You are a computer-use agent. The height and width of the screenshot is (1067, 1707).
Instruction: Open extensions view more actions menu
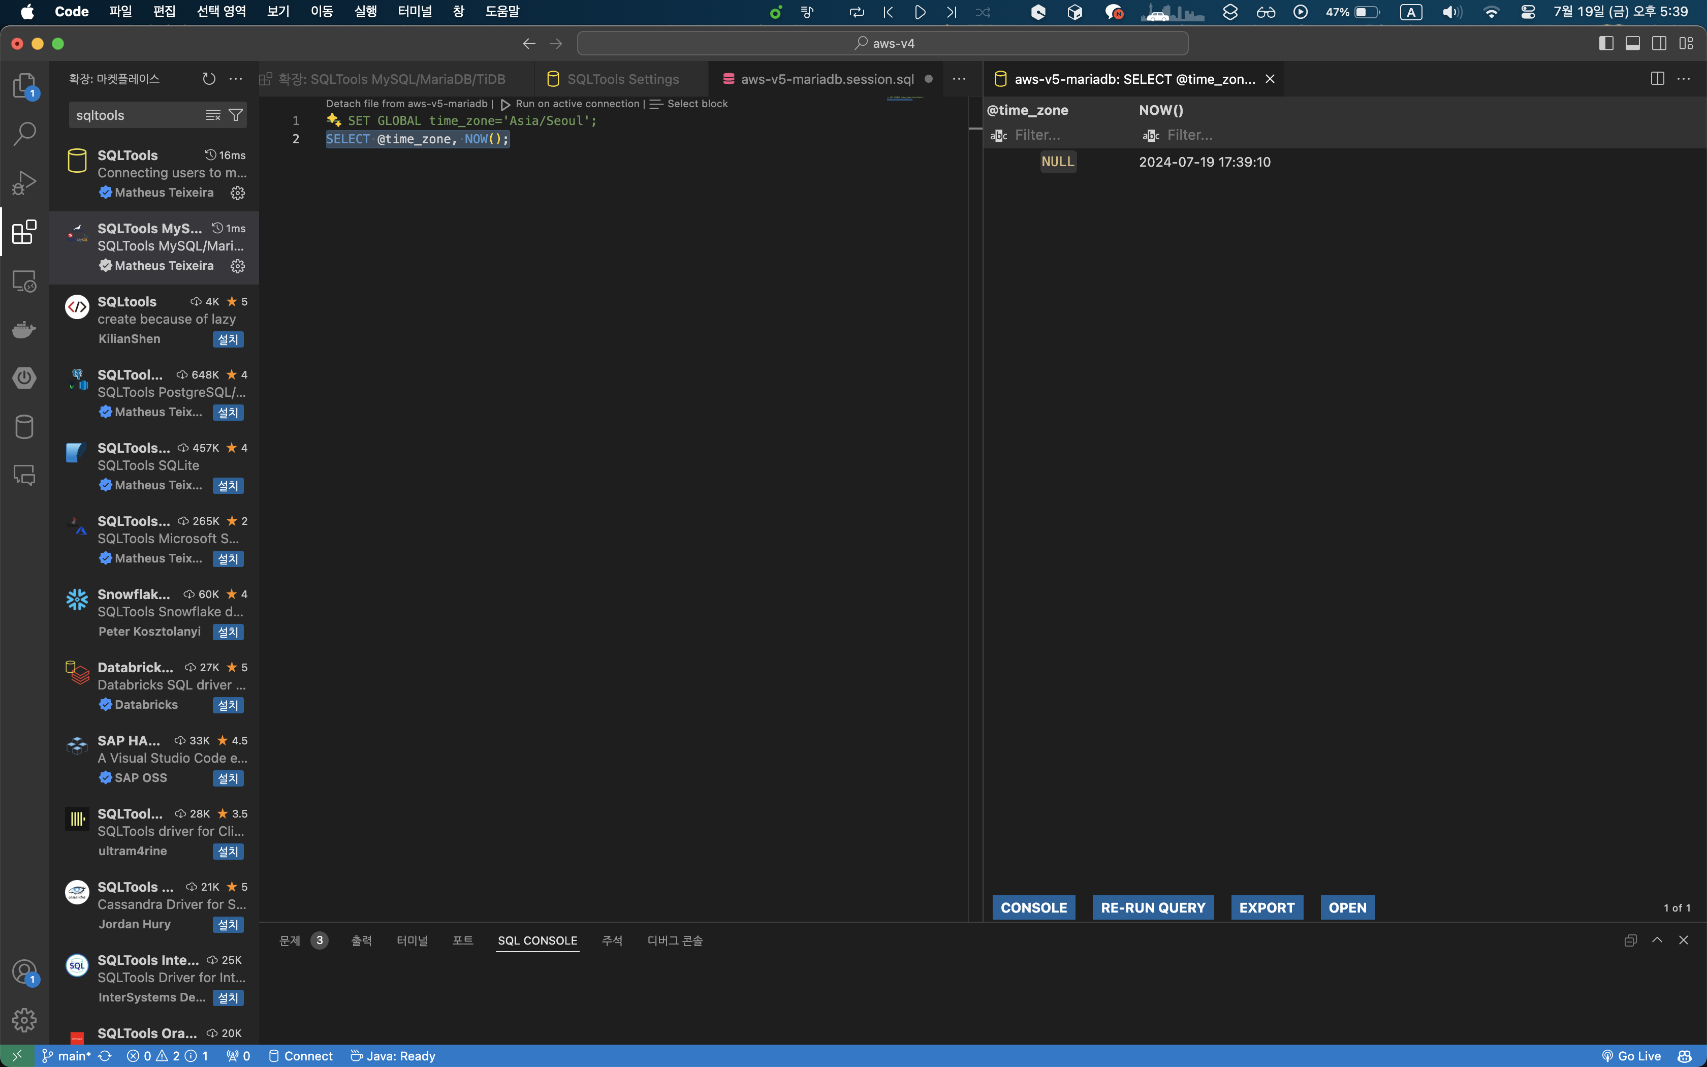(236, 79)
